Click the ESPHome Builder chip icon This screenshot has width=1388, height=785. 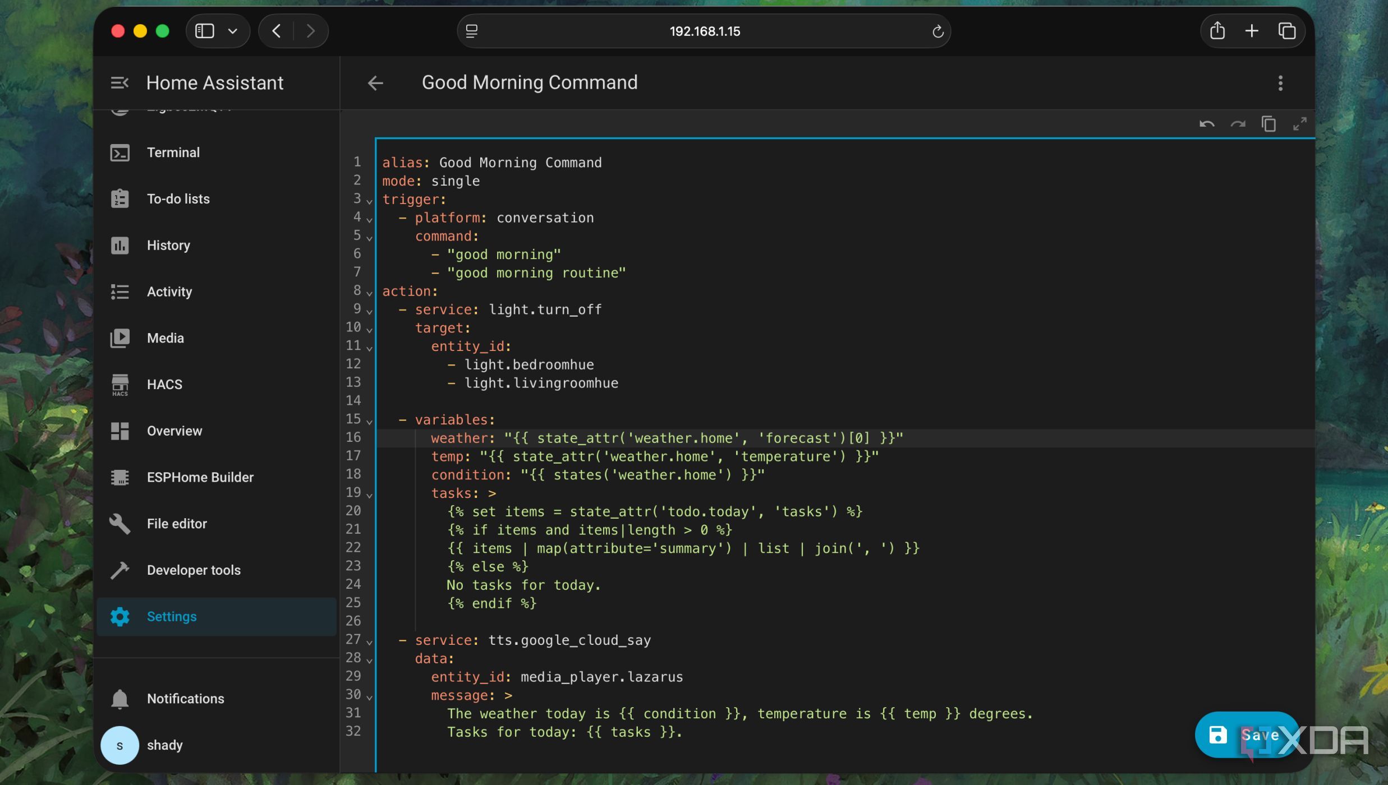click(x=120, y=477)
